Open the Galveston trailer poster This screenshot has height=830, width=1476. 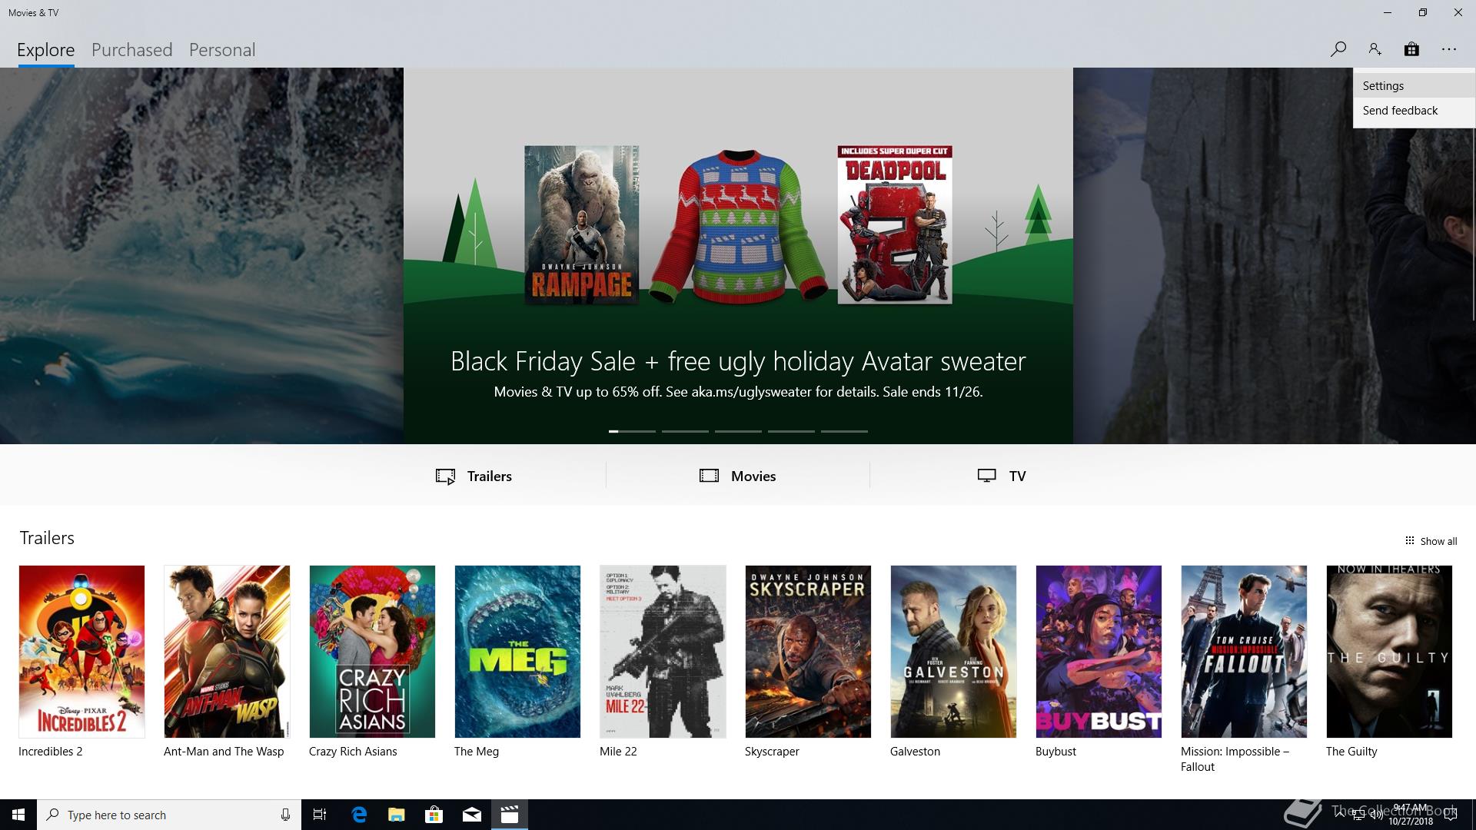pos(953,652)
